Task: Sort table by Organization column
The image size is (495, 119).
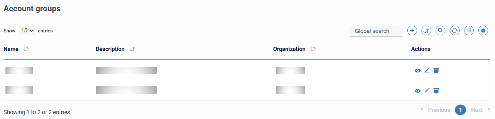Action: pos(313,49)
